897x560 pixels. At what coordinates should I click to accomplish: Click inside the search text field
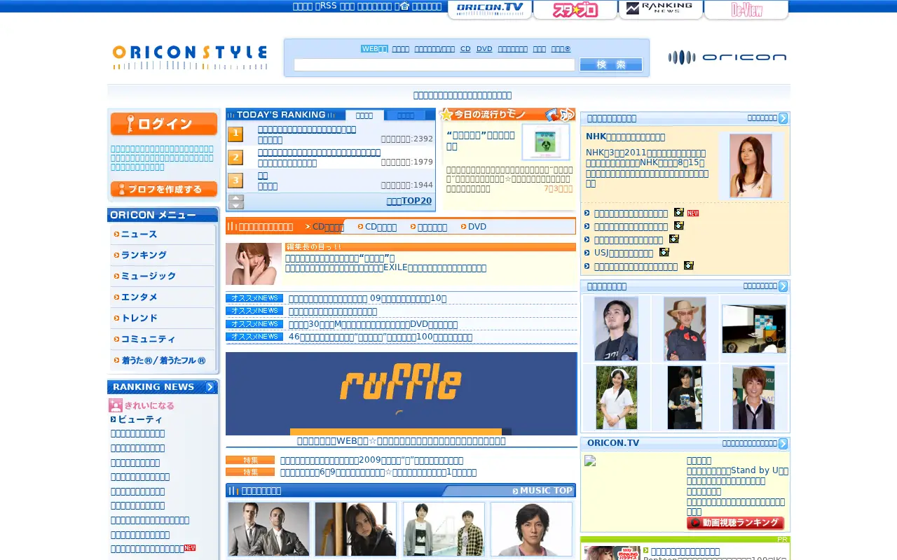(434, 64)
